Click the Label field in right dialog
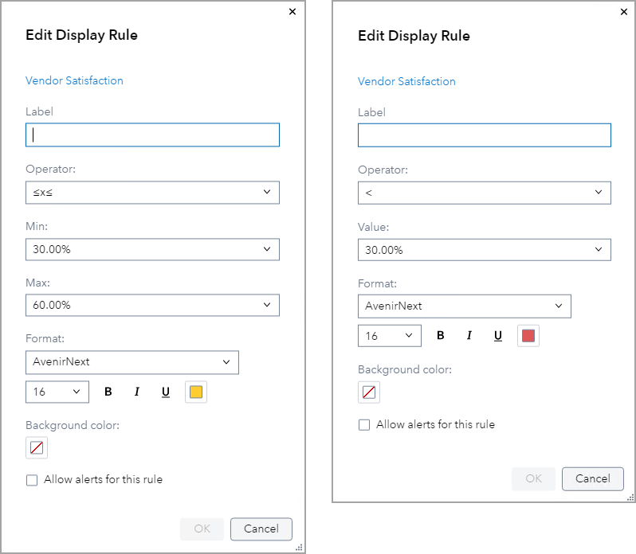 pos(485,135)
